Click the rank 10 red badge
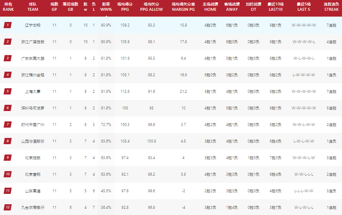 (x=7, y=174)
